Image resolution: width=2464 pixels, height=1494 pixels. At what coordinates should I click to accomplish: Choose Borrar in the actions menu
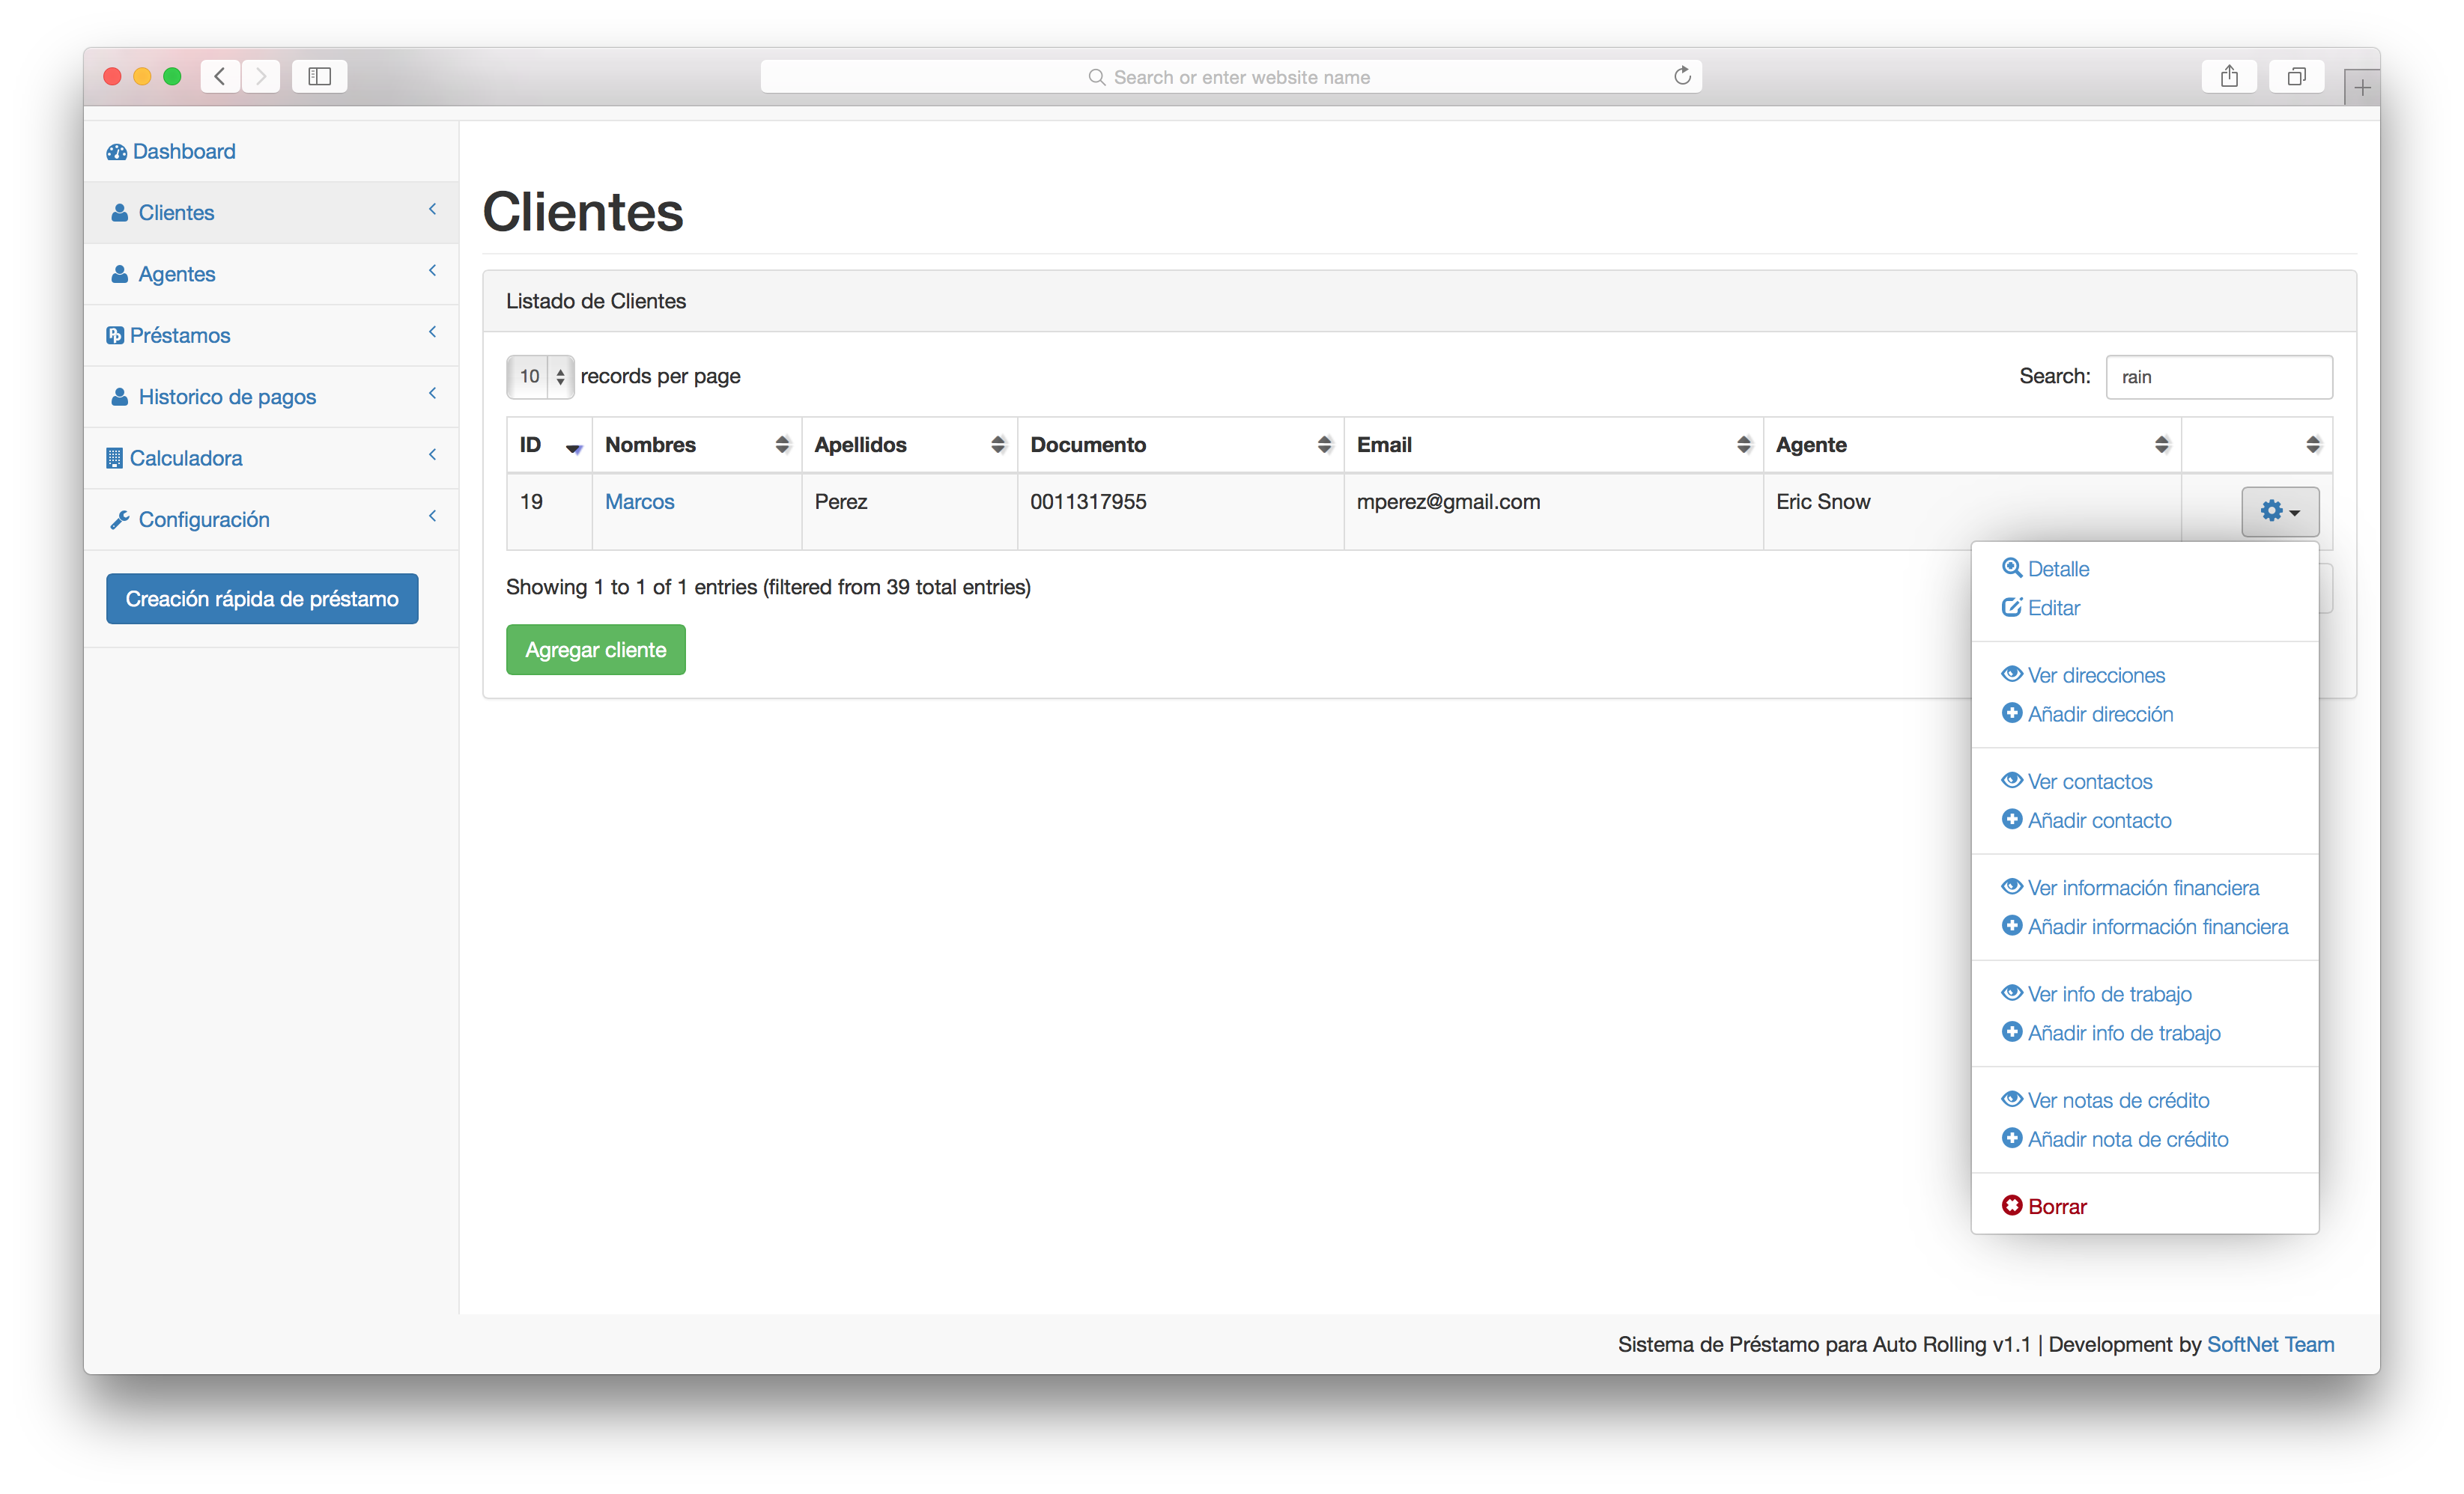pyautogui.click(x=2056, y=1206)
